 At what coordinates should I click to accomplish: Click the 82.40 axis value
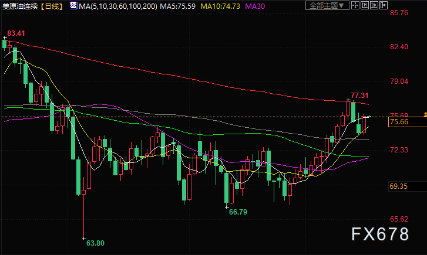pos(399,47)
